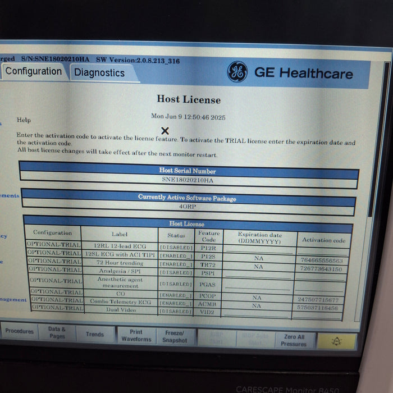Screen dimensions: 393x393
Task: Click Zero All Pressures button
Action: [294, 340]
